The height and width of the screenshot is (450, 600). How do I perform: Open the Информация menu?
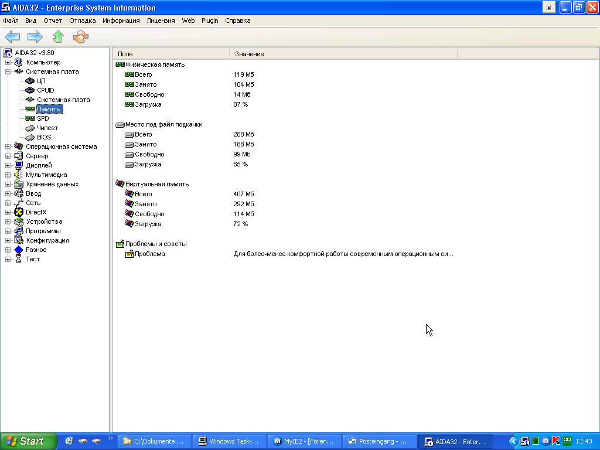coord(121,21)
